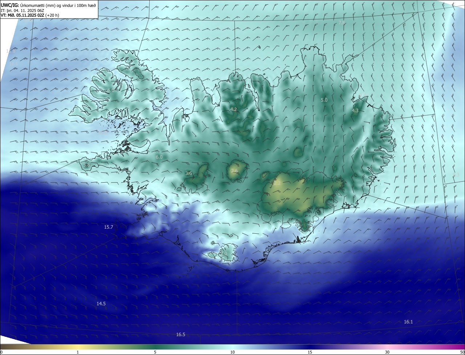Click the colour scale tick label 1

tap(78, 352)
